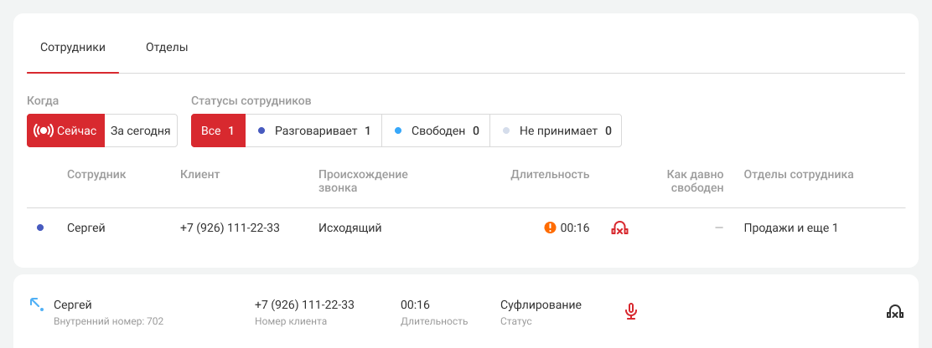Click the red headset icon in Сергей's row
This screenshot has height=348, width=932.
click(x=619, y=228)
